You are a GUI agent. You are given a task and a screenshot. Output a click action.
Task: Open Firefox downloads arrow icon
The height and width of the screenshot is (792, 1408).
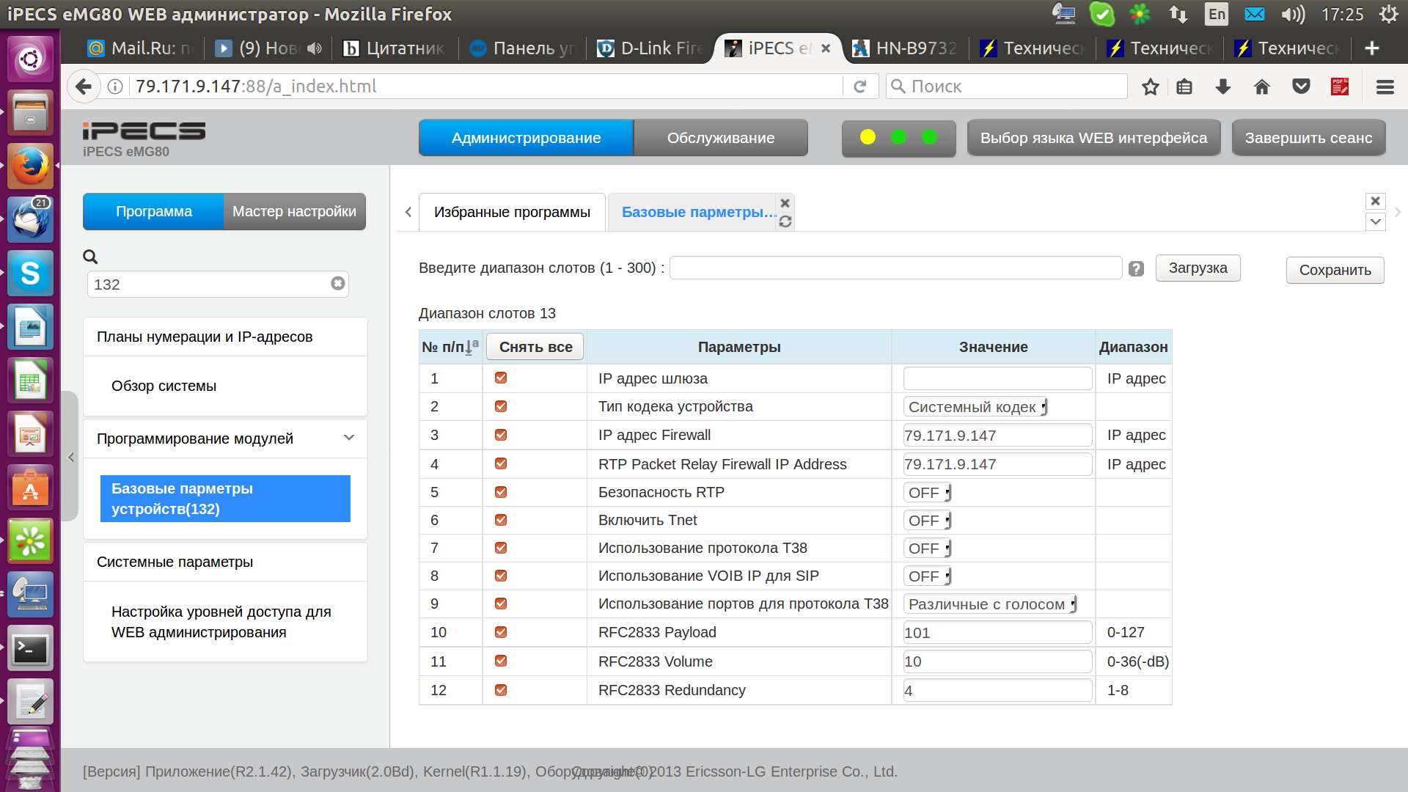click(x=1222, y=87)
